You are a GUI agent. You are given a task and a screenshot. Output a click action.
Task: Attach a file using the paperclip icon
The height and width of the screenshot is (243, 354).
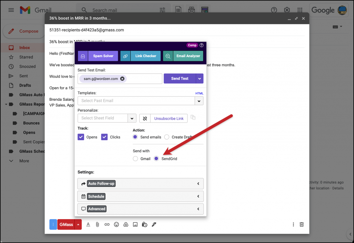[x=97, y=224]
